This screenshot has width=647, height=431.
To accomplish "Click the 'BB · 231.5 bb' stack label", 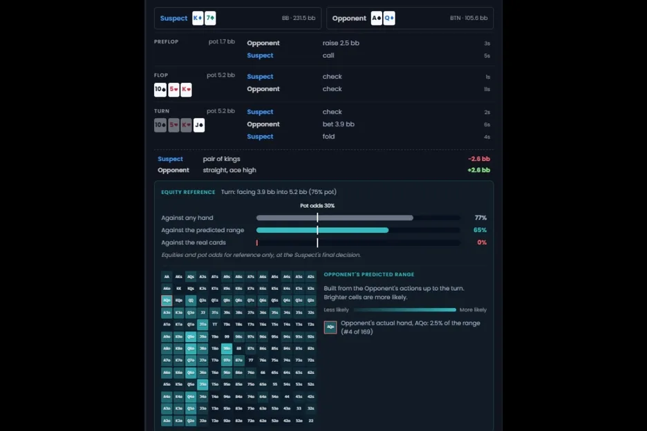I will pos(299,18).
